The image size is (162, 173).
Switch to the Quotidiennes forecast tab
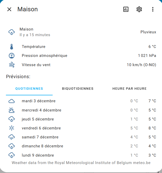tap(29, 89)
